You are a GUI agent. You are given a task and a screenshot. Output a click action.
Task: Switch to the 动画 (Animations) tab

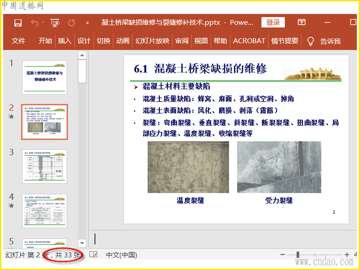[123, 41]
